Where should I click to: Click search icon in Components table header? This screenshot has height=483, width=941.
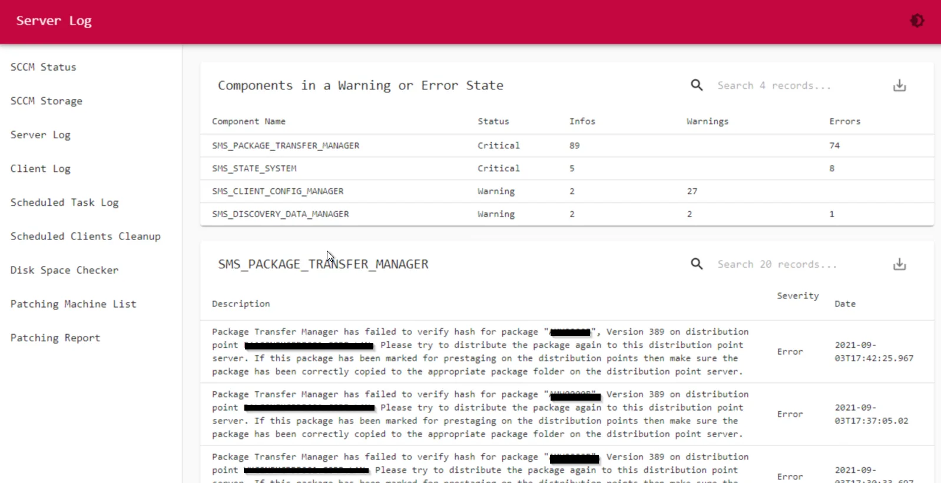697,85
